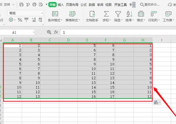
Task: Click cell A1 containing 1
Action: pos(13,45)
